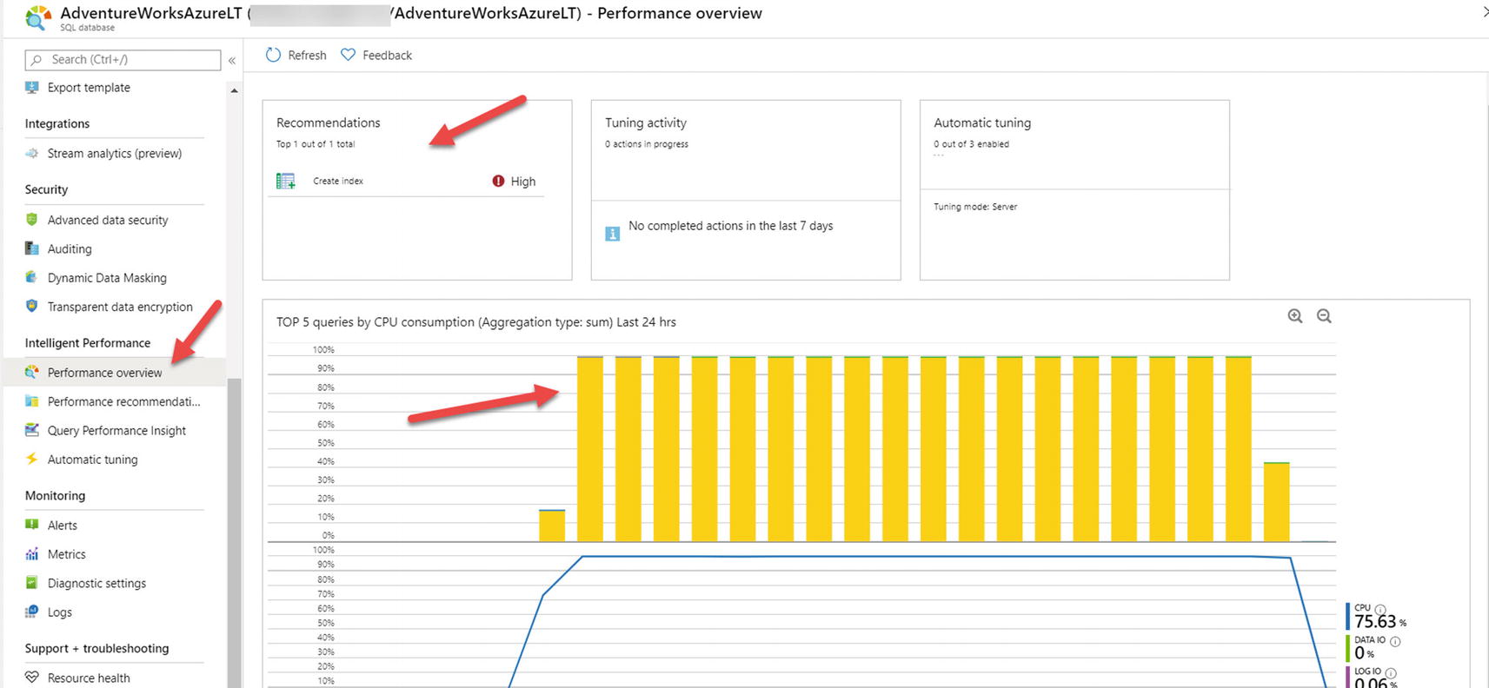Image resolution: width=1489 pixels, height=688 pixels.
Task: Click the first short yellow bar in the chart
Action: [552, 526]
